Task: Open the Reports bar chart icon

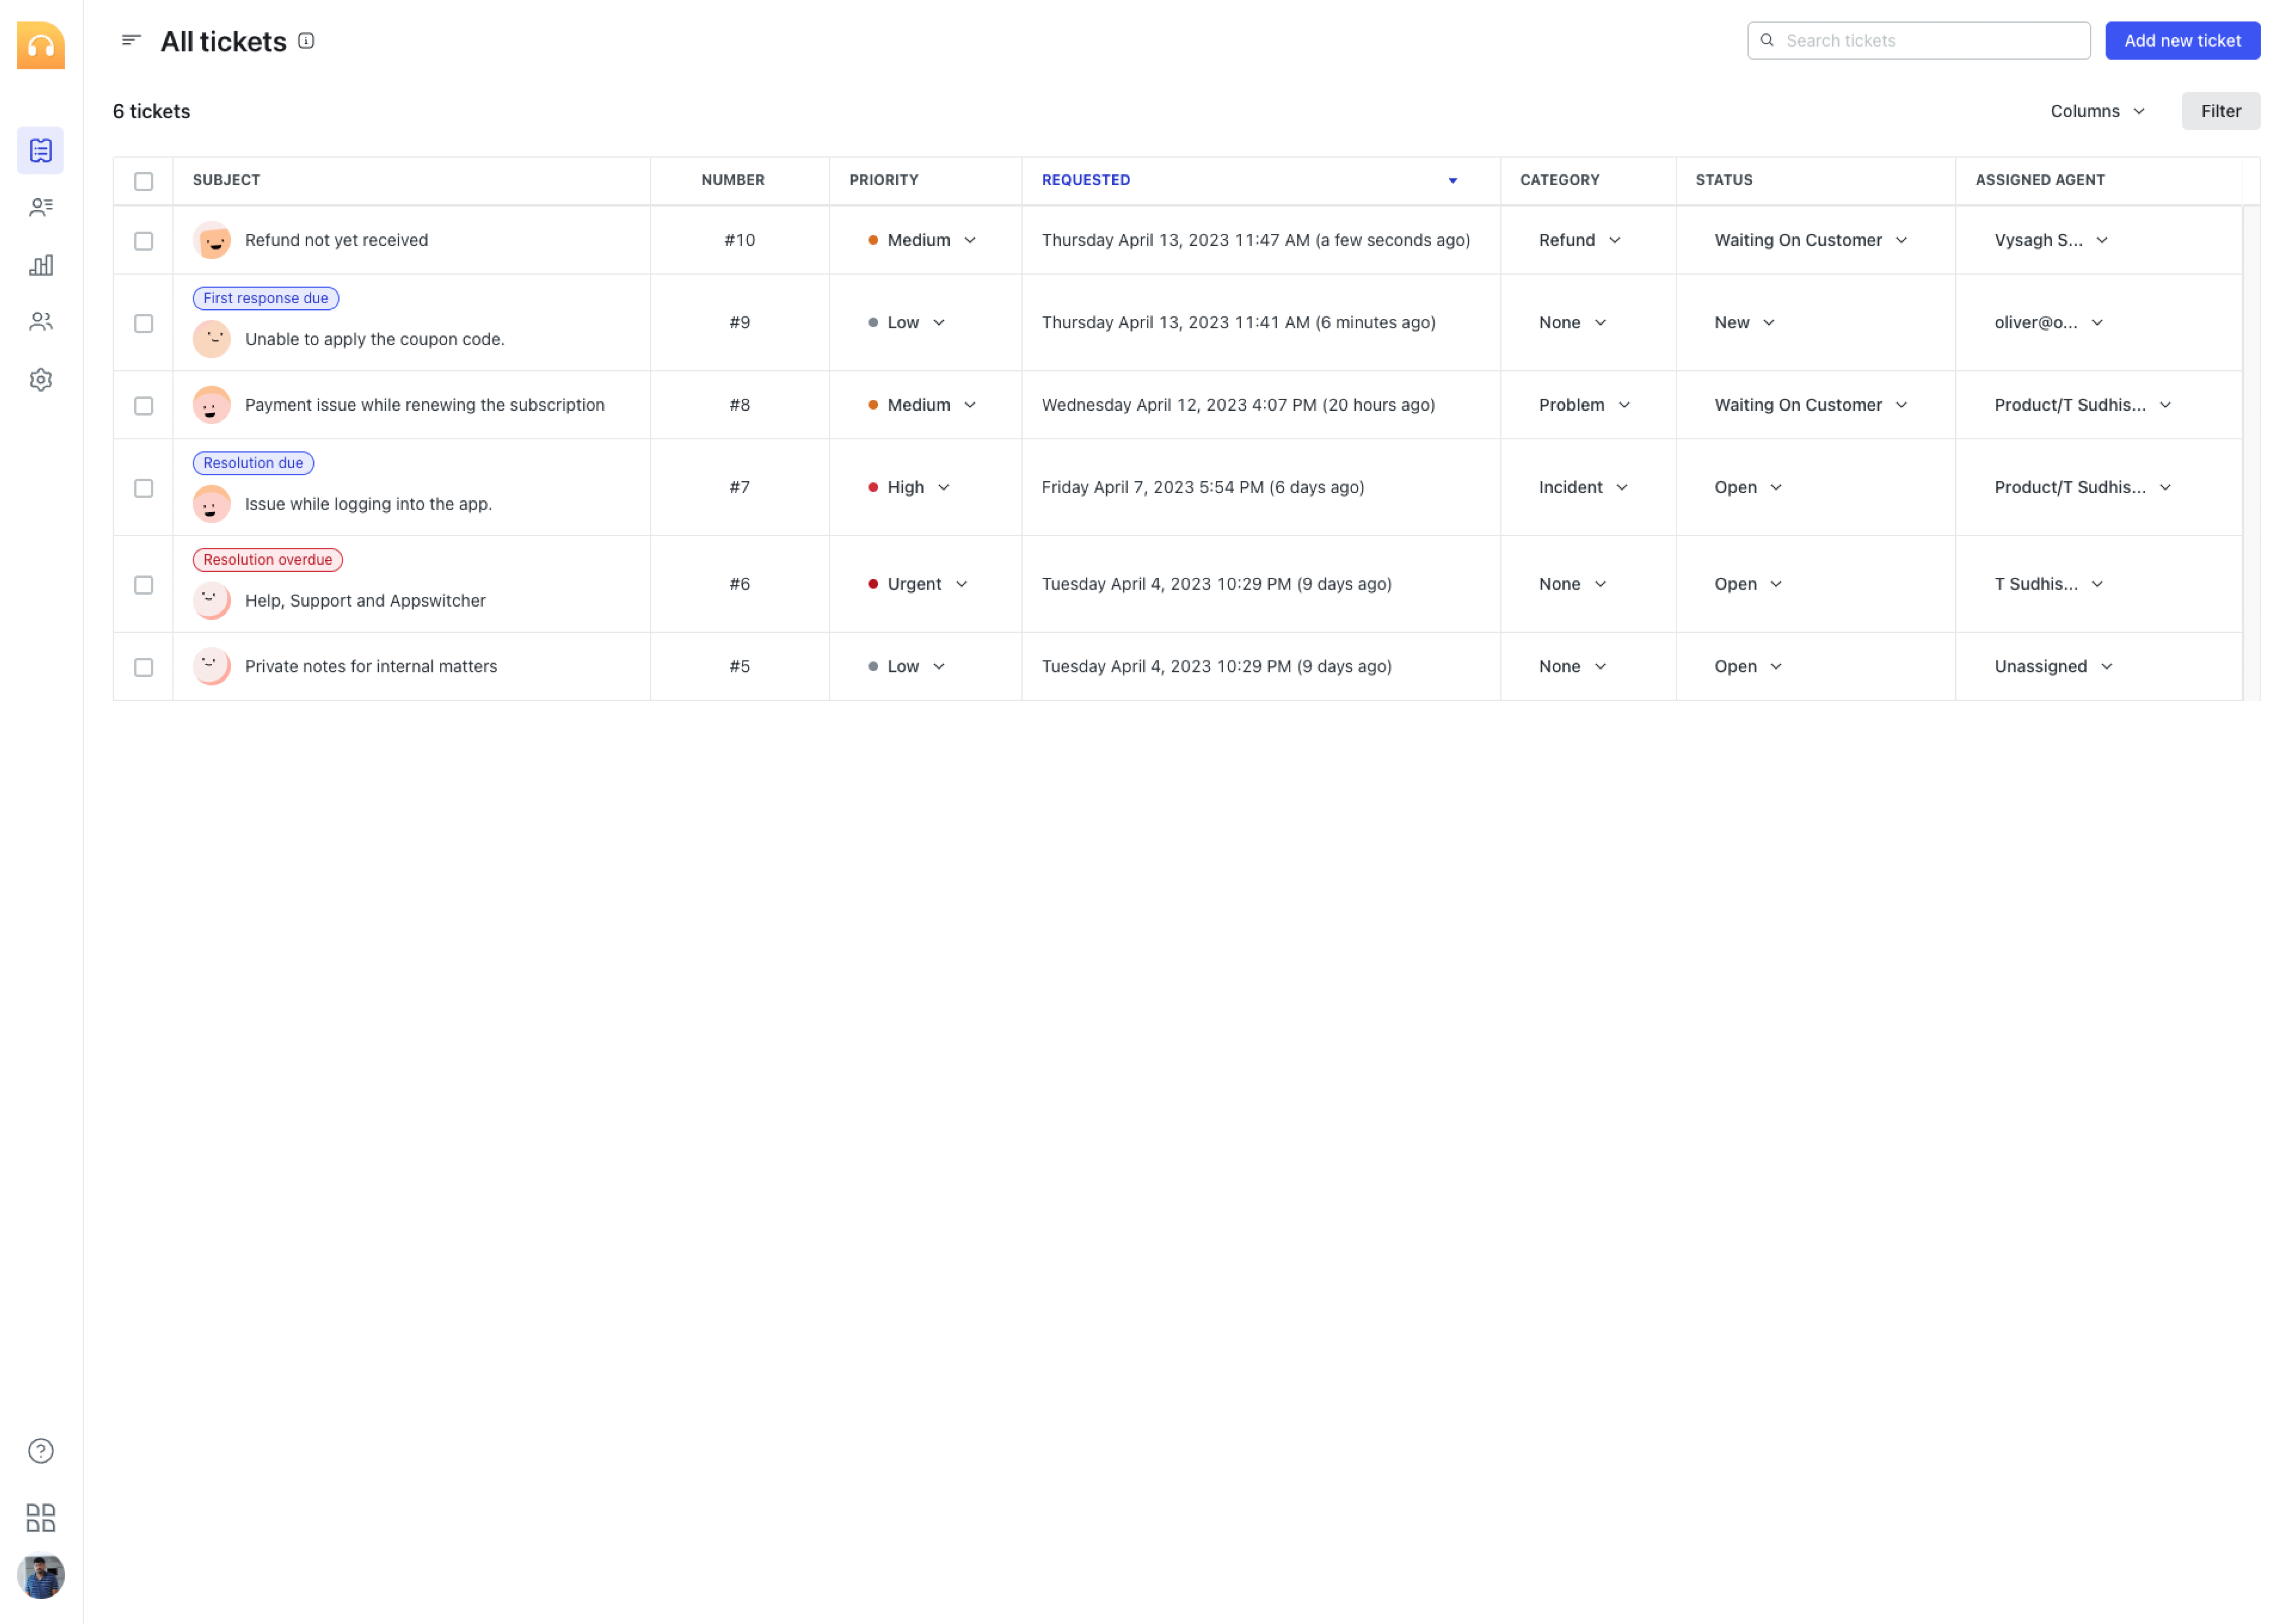Action: coord(41,265)
